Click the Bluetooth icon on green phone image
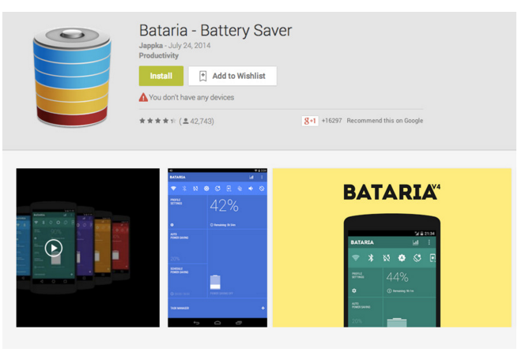 click(x=371, y=258)
